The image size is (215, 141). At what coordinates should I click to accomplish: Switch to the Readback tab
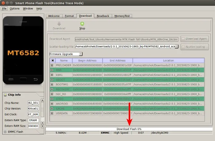(x=103, y=16)
